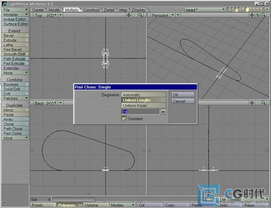Viewport: 271px width, 208px height.
Task: Click the arrow stepper beside the segments value 28
Action: pyautogui.click(x=163, y=112)
